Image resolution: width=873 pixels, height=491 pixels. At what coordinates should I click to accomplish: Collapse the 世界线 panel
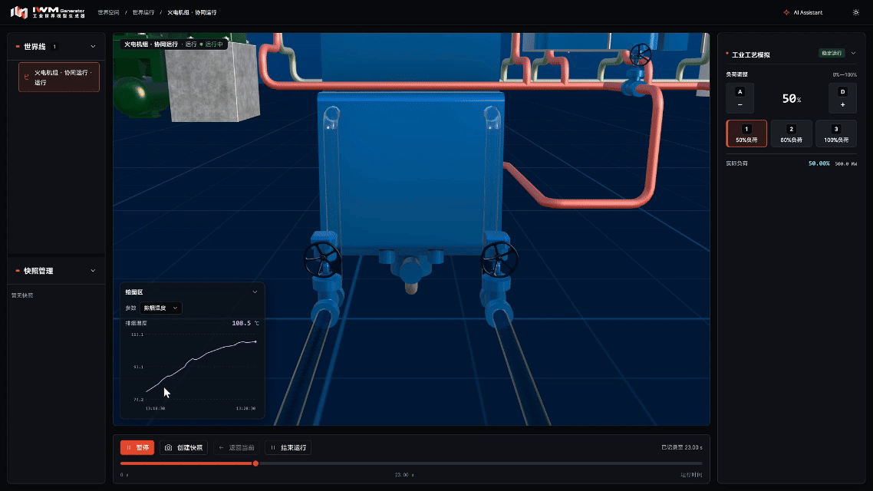(x=93, y=47)
